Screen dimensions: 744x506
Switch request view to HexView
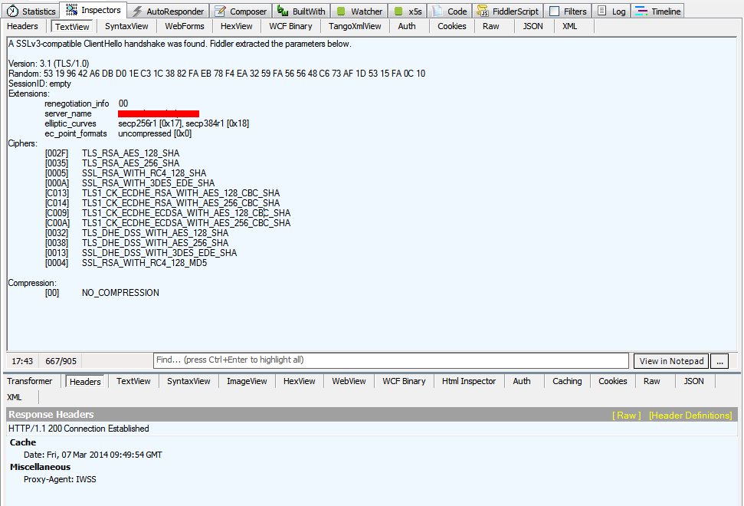(236, 26)
